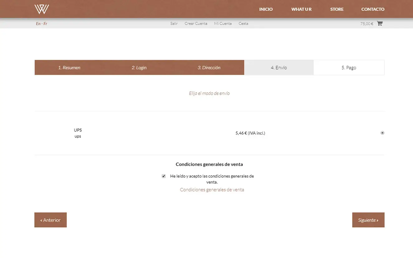Switch language to English (En)
This screenshot has height=258, width=413.
38,24
